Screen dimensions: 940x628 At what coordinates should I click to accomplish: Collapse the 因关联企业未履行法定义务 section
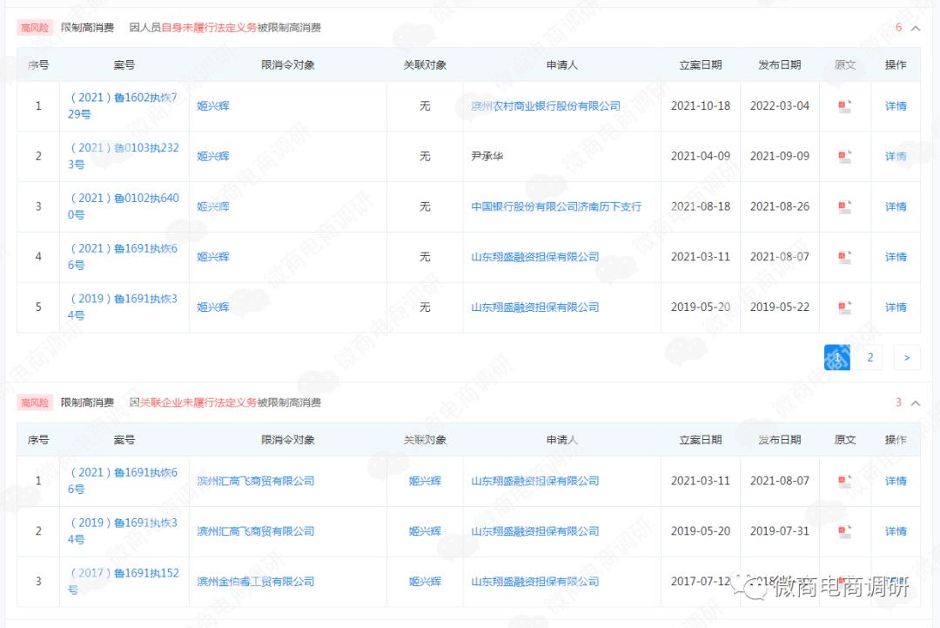click(x=914, y=402)
